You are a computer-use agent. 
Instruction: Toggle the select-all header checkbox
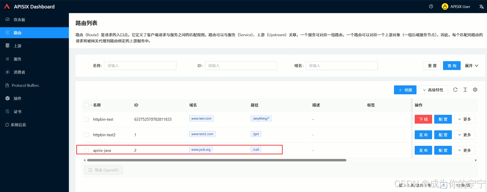[86, 105]
